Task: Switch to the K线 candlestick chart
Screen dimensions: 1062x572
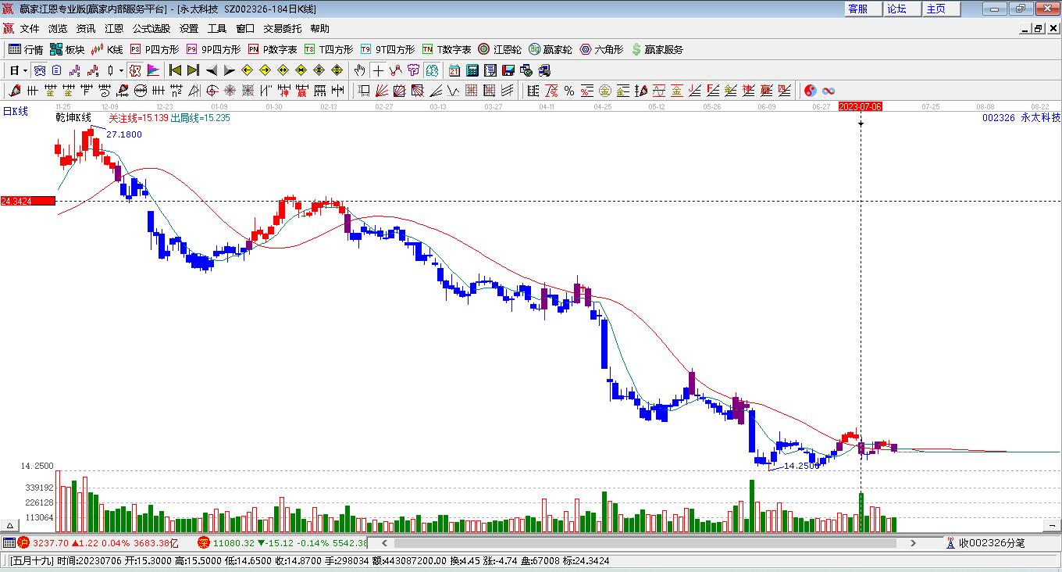Action: (108, 49)
